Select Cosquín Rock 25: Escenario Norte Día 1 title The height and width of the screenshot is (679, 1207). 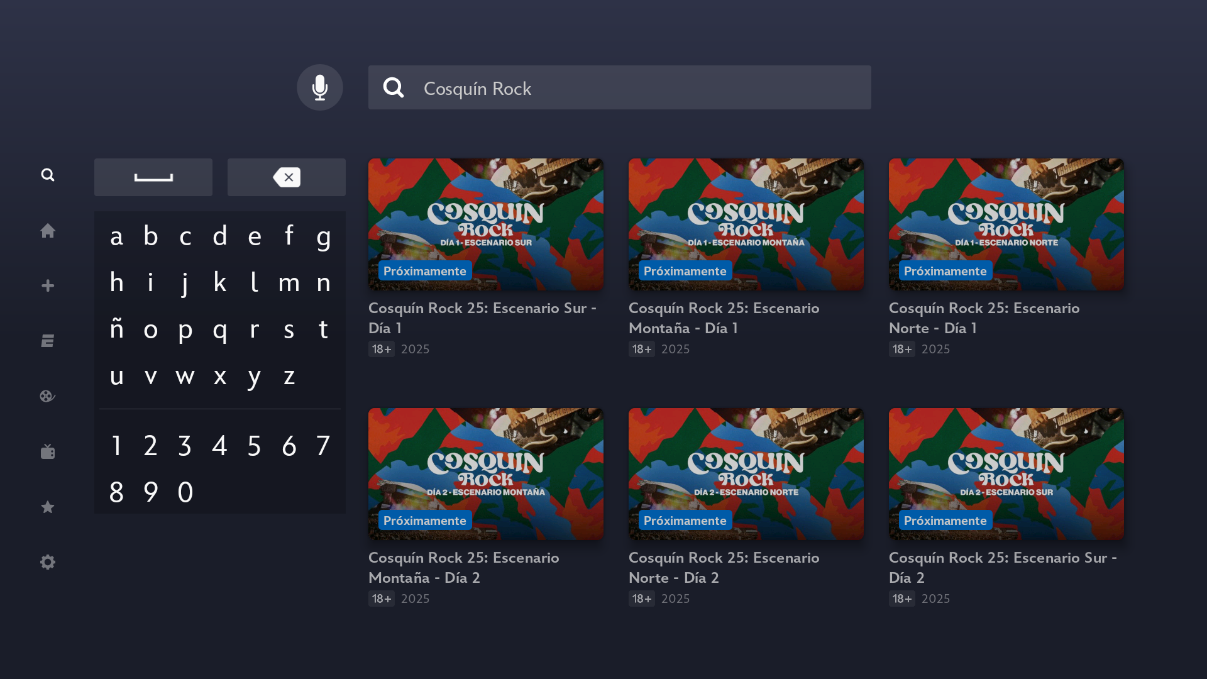pyautogui.click(x=983, y=317)
